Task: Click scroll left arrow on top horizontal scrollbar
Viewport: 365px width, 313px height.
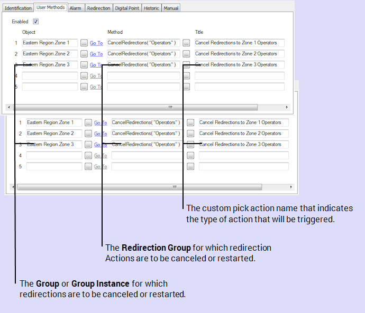Action: pyautogui.click(x=8, y=107)
